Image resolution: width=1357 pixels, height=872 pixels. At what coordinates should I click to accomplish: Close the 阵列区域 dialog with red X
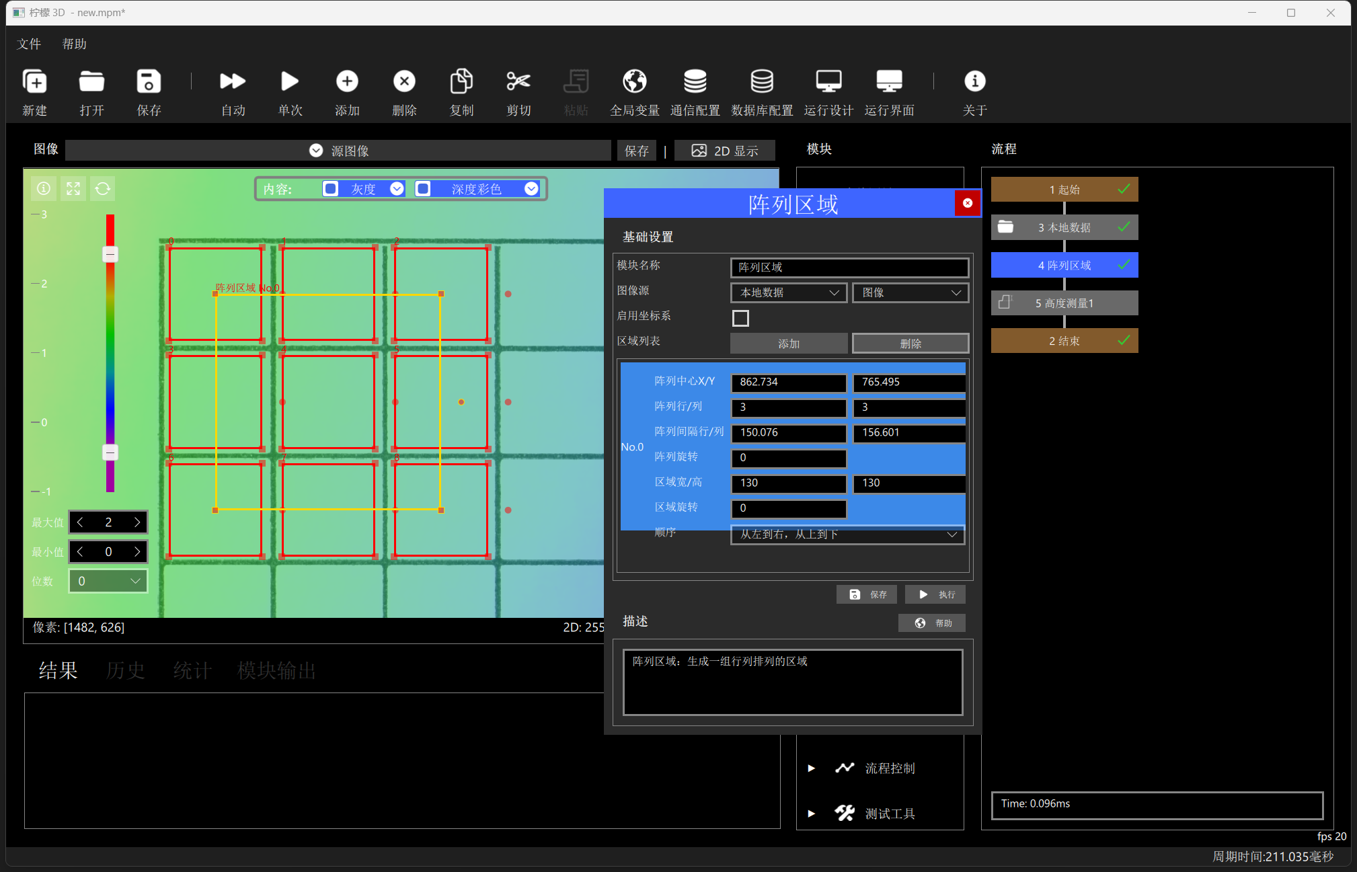(x=967, y=203)
